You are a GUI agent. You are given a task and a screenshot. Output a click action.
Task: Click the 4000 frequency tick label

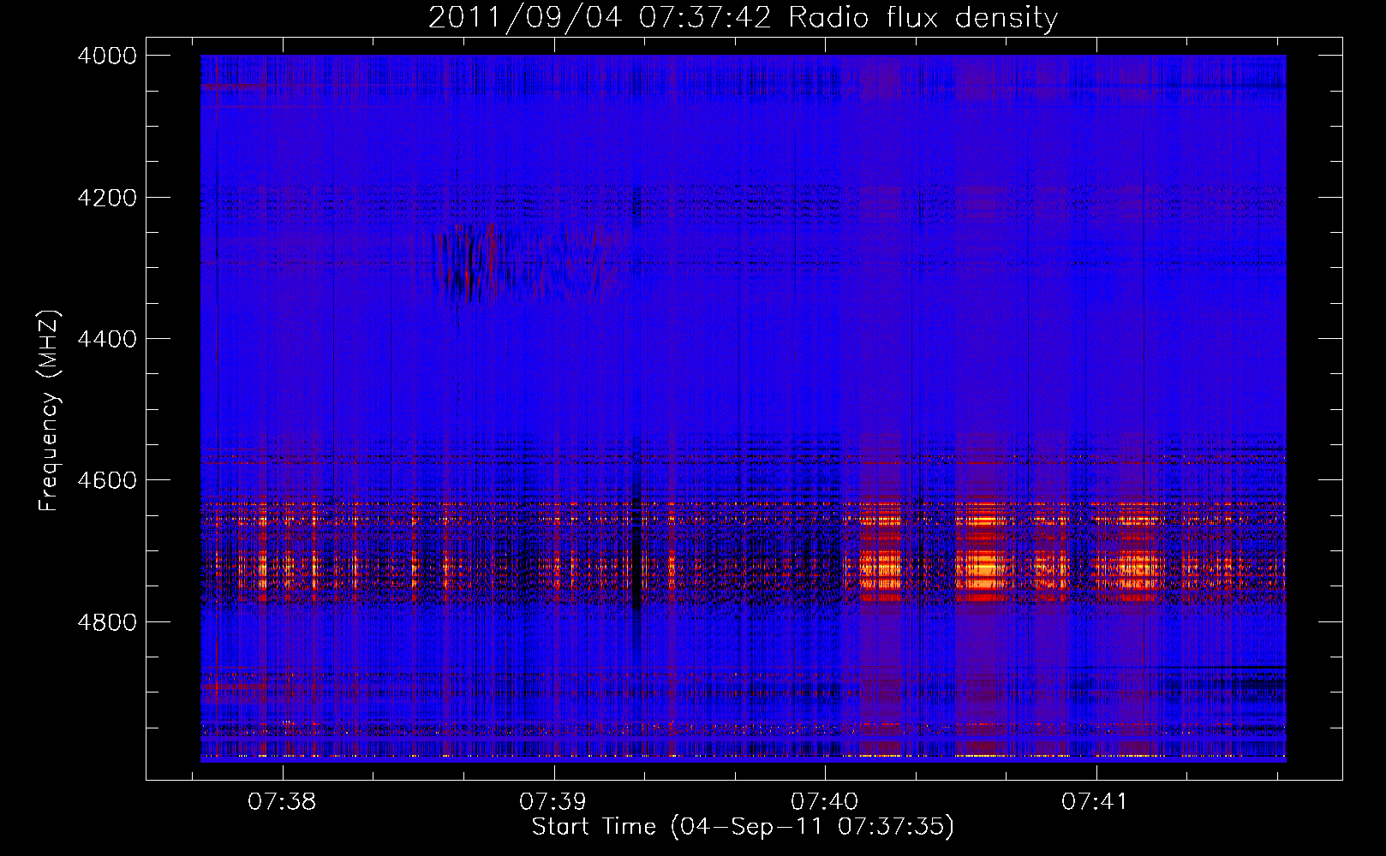107,56
